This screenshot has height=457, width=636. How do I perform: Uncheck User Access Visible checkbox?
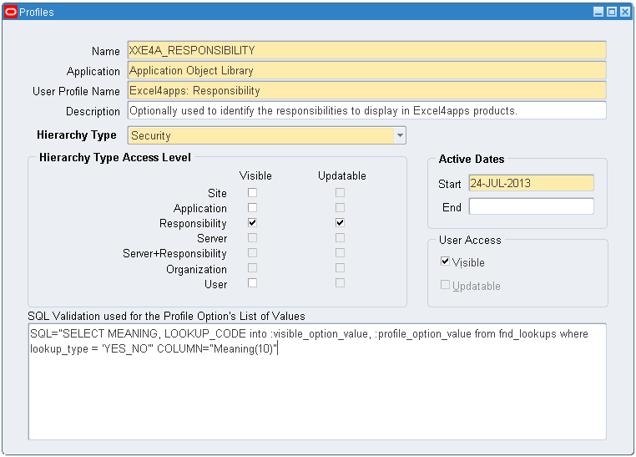pyautogui.click(x=445, y=261)
